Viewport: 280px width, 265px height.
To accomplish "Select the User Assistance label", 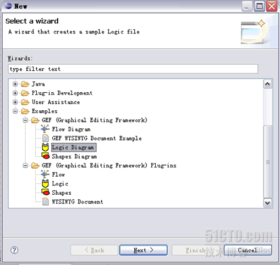I will (56, 102).
